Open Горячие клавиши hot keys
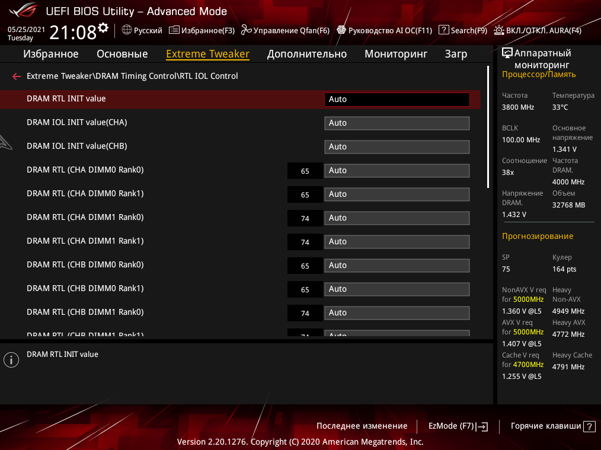This screenshot has height=450, width=601. (x=546, y=426)
